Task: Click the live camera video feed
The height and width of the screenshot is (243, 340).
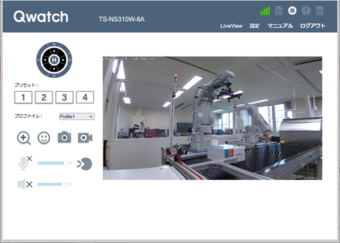Action: click(212, 118)
